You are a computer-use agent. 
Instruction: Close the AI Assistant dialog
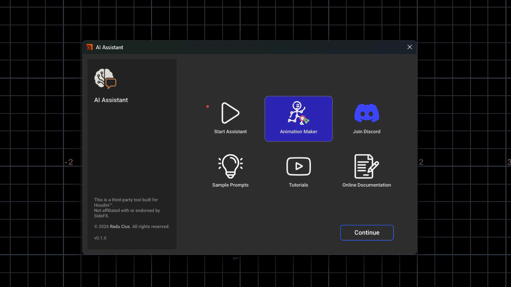[x=409, y=47]
